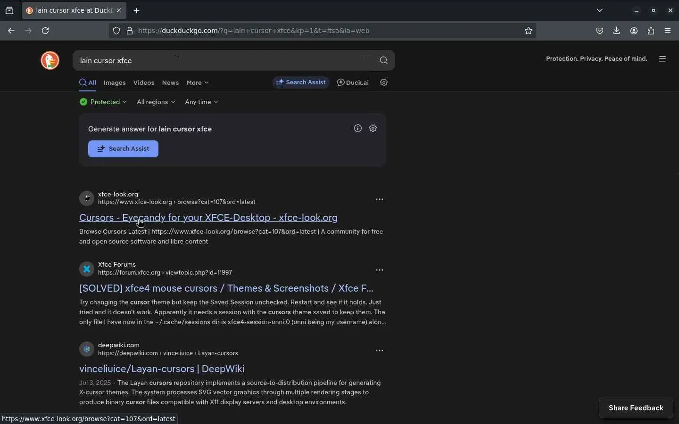Expand the More search categories menu
679x424 pixels.
(x=198, y=83)
